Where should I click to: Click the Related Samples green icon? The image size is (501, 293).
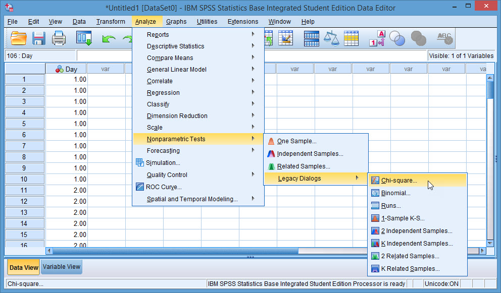coord(271,166)
